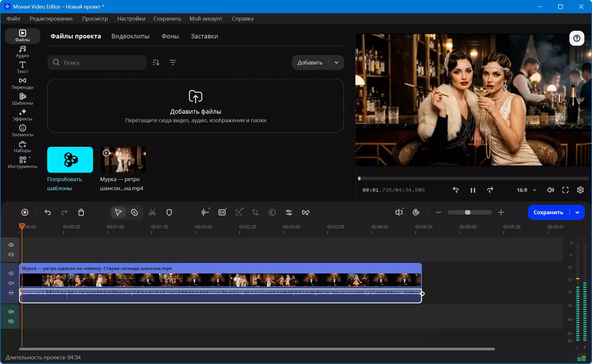Start recording with the timeline record button
This screenshot has height=364, width=592.
(x=25, y=212)
